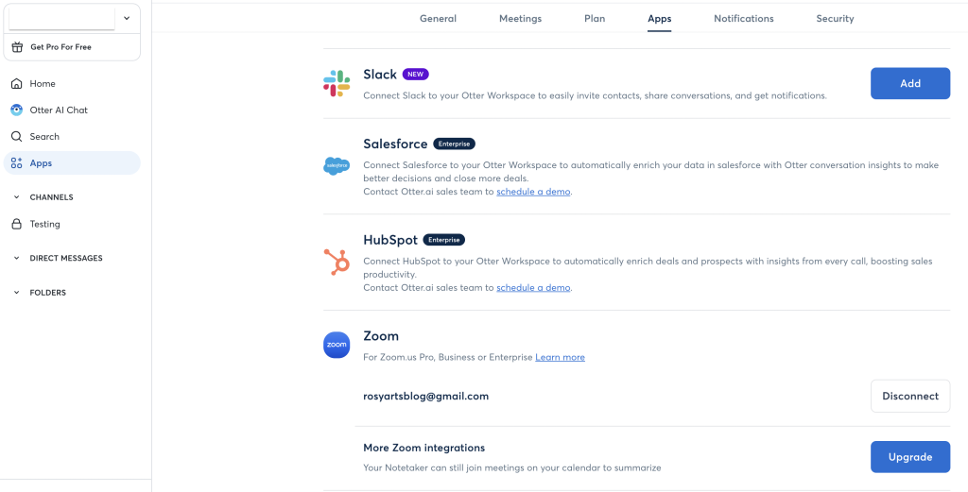Open Otter AI Chat via otter icon
Screen dimensions: 968x492
pyautogui.click(x=17, y=110)
